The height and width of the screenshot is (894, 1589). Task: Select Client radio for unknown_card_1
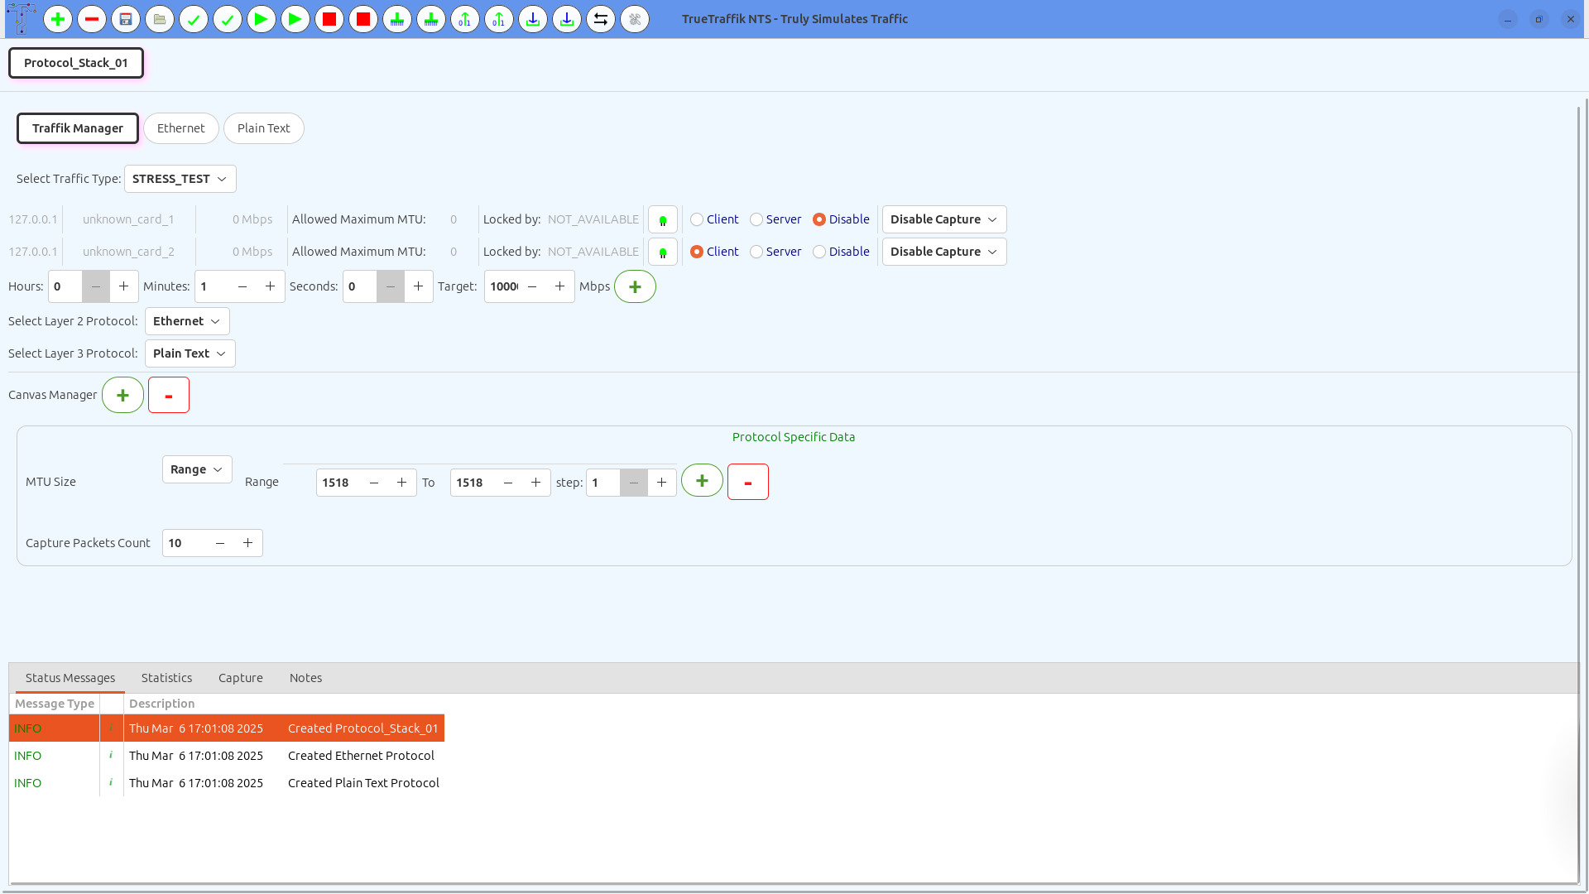[x=697, y=219]
